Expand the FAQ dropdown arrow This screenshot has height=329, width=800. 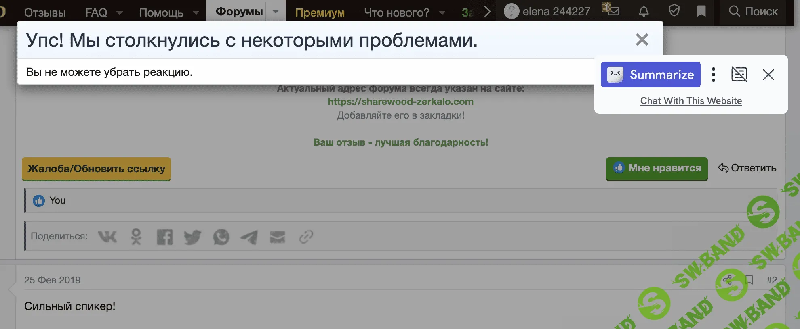120,12
